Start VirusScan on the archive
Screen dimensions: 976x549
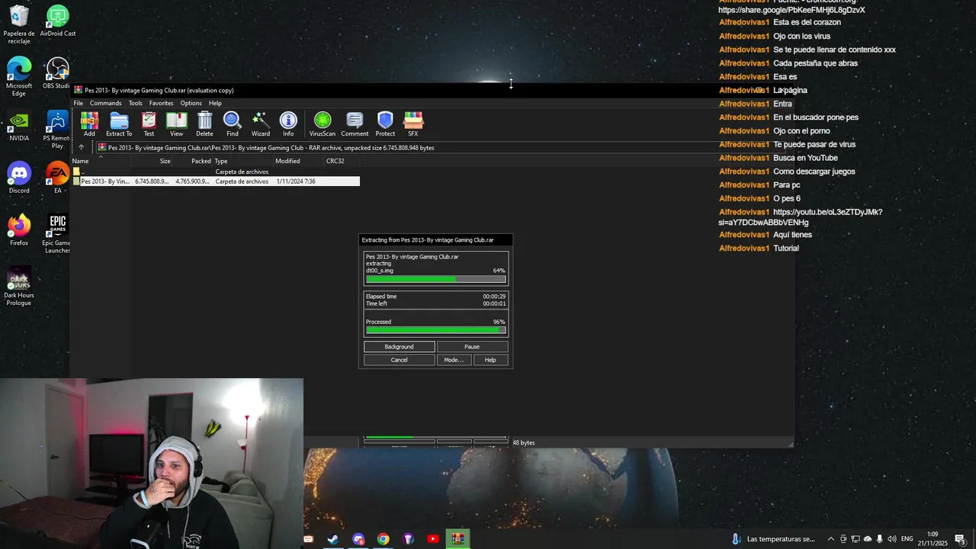point(323,124)
